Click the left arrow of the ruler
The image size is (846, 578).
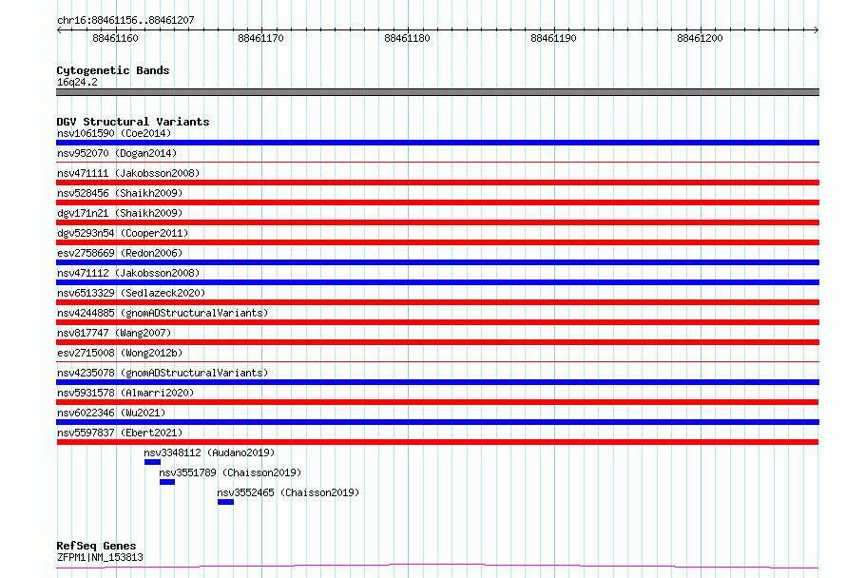pos(59,29)
